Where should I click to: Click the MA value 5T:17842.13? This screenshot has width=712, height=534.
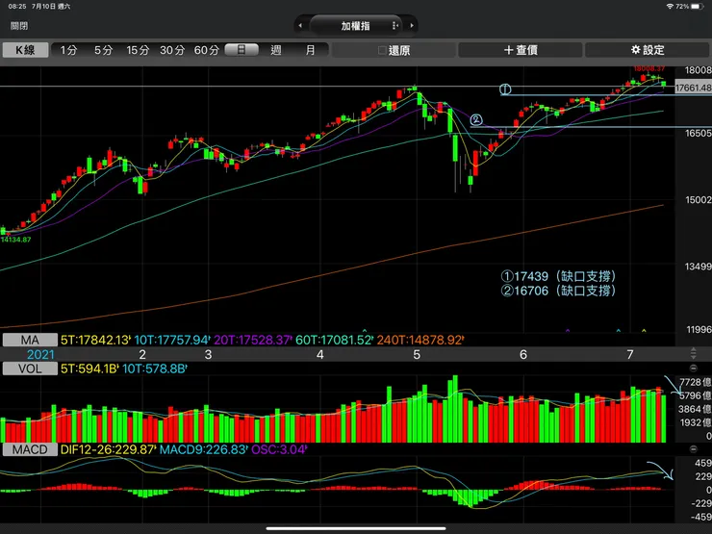96,340
